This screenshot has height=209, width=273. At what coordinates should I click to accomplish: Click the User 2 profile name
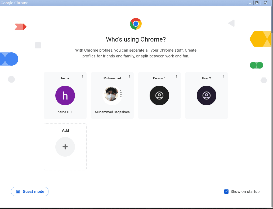click(207, 78)
